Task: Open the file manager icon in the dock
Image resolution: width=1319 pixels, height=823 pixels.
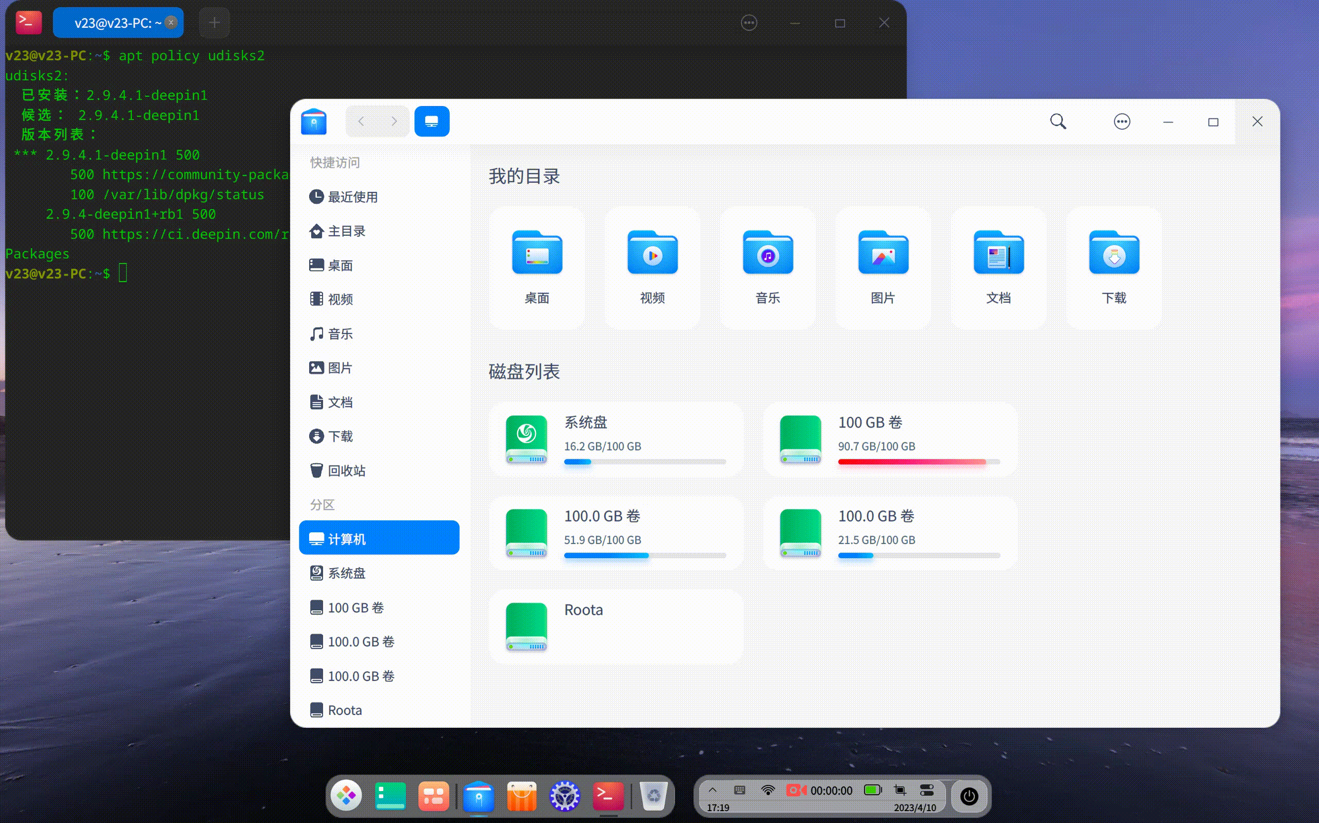Action: click(479, 796)
